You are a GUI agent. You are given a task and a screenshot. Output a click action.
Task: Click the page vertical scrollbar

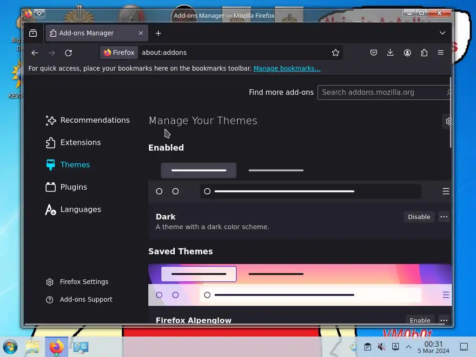coord(450,112)
